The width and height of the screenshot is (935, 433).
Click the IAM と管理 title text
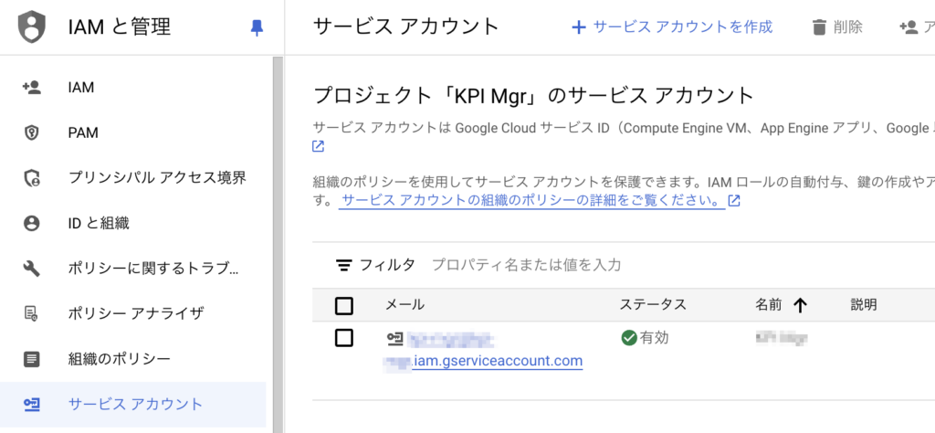[120, 26]
